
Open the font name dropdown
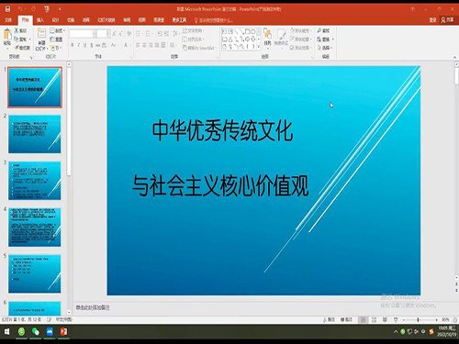95,33
